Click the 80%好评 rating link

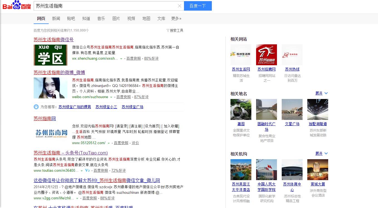(x=151, y=59)
